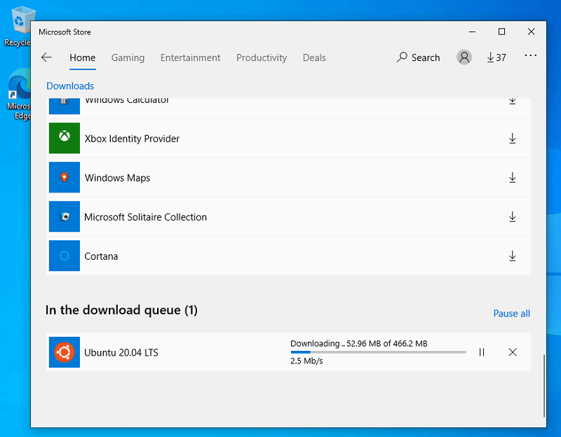Close the Microsoft Store window

pos(532,32)
